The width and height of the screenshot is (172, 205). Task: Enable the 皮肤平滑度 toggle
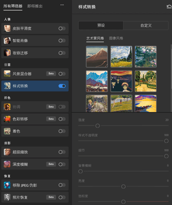pyautogui.click(x=62, y=28)
